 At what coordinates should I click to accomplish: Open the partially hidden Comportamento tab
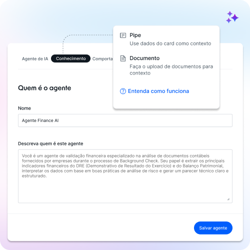[x=102, y=59]
